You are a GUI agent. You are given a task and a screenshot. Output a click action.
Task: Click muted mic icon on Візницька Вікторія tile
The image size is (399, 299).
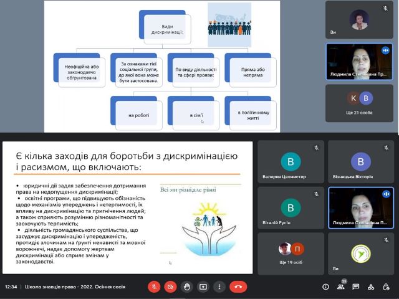387,148
